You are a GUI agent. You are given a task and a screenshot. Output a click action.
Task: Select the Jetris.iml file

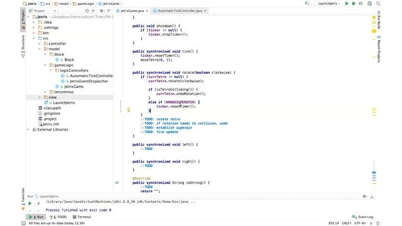point(50,124)
